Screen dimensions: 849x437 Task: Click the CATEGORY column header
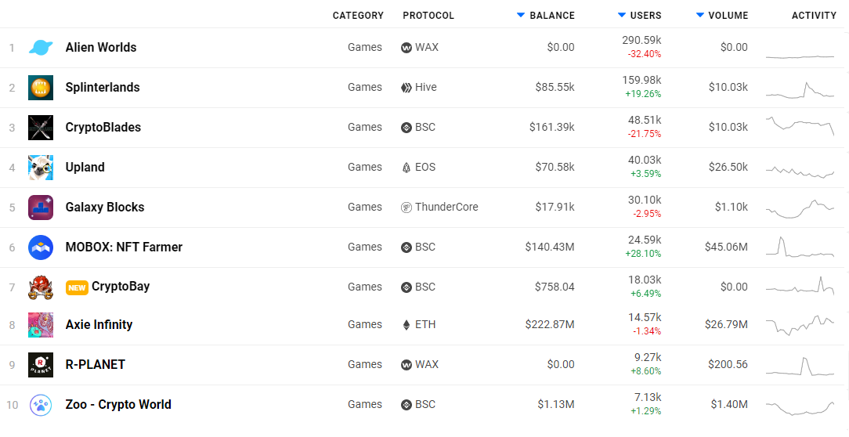tap(358, 15)
